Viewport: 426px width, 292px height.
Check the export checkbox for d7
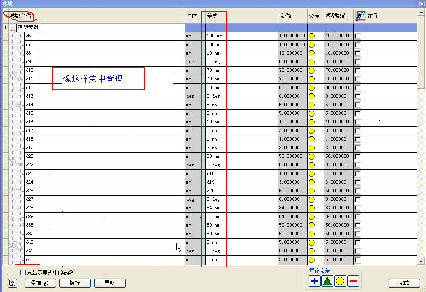358,45
